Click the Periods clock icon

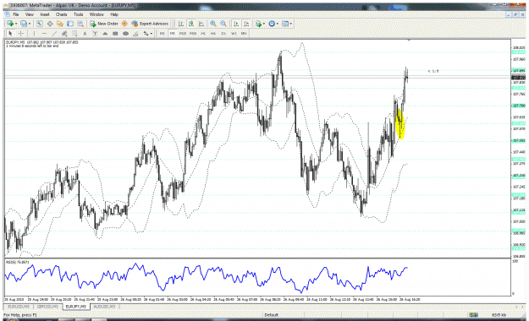pyautogui.click(x=272, y=24)
